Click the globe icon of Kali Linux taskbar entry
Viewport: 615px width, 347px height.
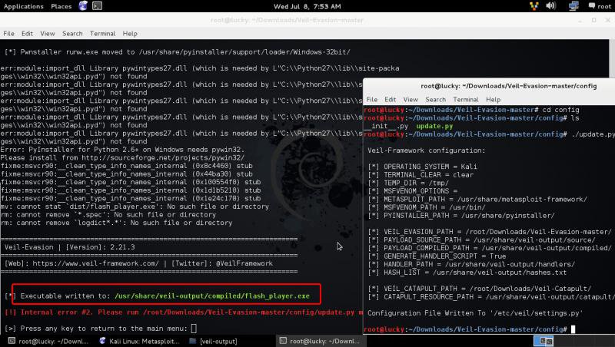[x=102, y=341]
